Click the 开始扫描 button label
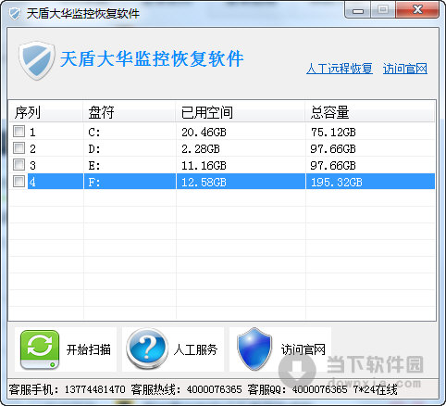 click(89, 349)
